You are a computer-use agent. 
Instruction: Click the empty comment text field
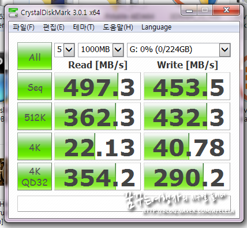124,204
